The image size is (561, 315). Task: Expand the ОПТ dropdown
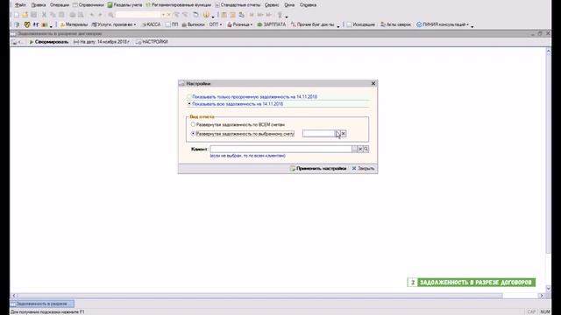(x=216, y=24)
